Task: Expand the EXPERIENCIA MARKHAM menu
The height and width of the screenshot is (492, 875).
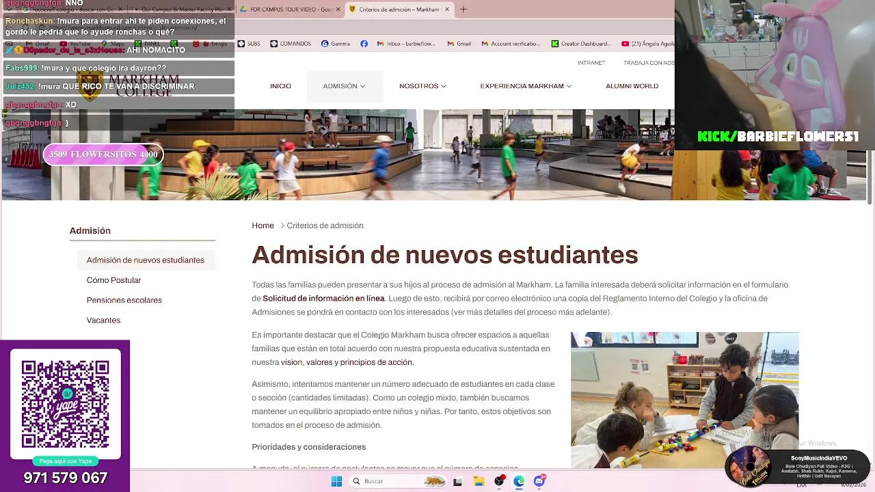Action: point(526,86)
